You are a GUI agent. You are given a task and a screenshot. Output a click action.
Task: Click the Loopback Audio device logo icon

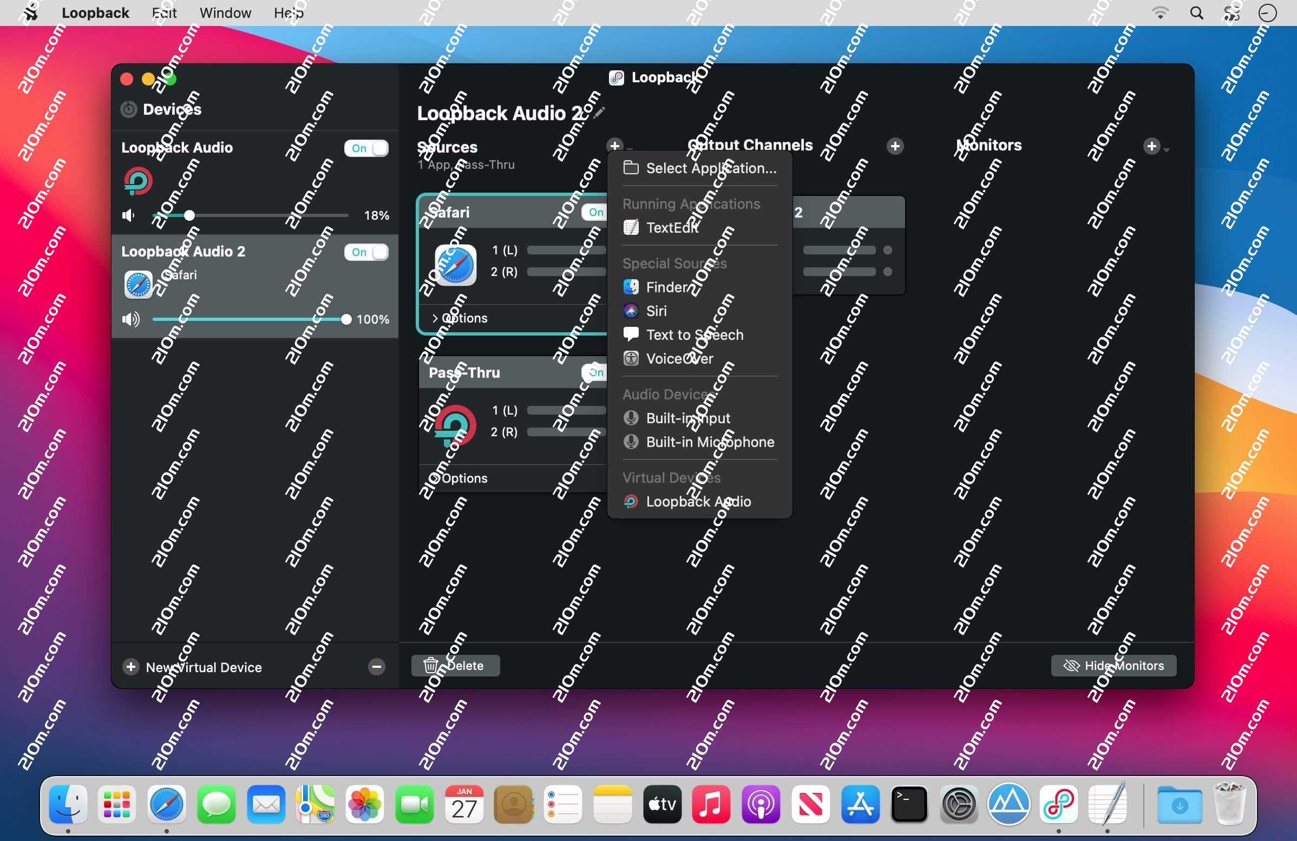tap(138, 181)
